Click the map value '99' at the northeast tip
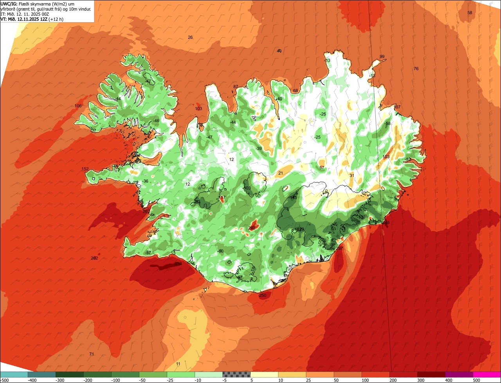The height and width of the screenshot is (383, 501). pos(382,56)
